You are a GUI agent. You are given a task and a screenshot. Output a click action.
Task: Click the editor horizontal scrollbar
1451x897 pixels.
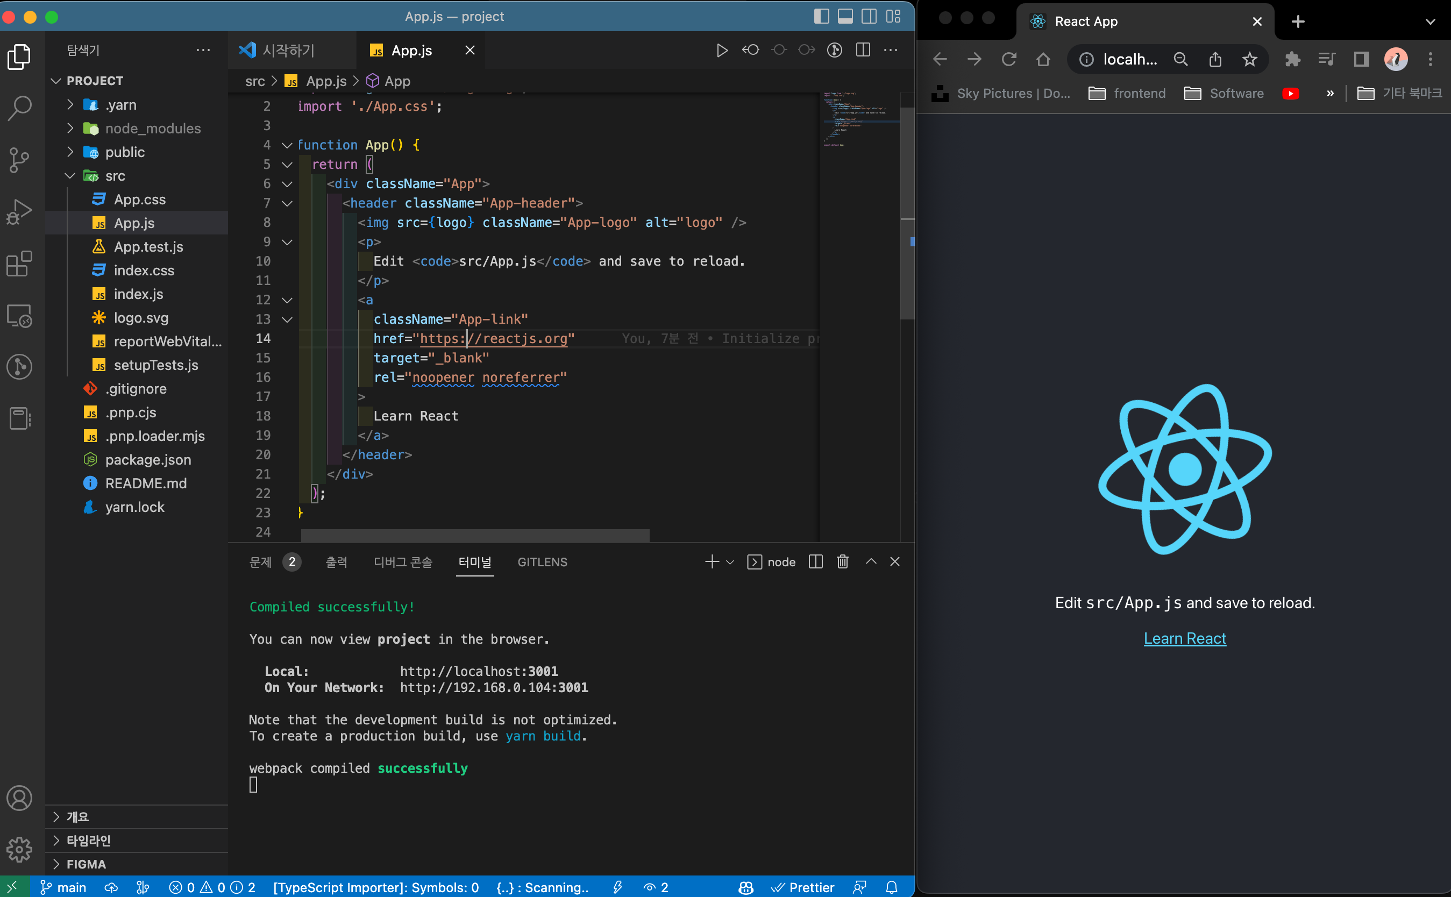[x=474, y=535]
